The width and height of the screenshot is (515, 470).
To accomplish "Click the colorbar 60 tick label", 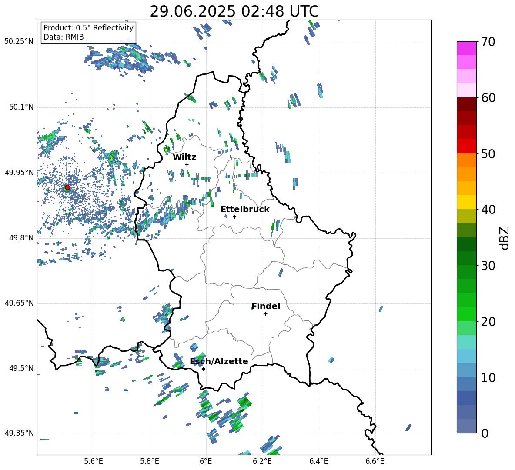I will [488, 98].
